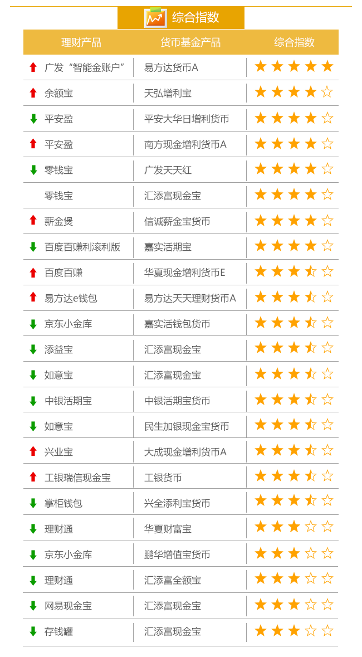Image resolution: width=362 pixels, height=657 pixels.
Task: Open the 天弘增利宝 fund entry
Action: 168,94
